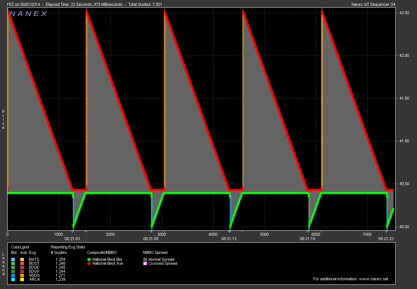Click the quote count in the NSDQ row
The image size is (417, 289).
point(60,276)
